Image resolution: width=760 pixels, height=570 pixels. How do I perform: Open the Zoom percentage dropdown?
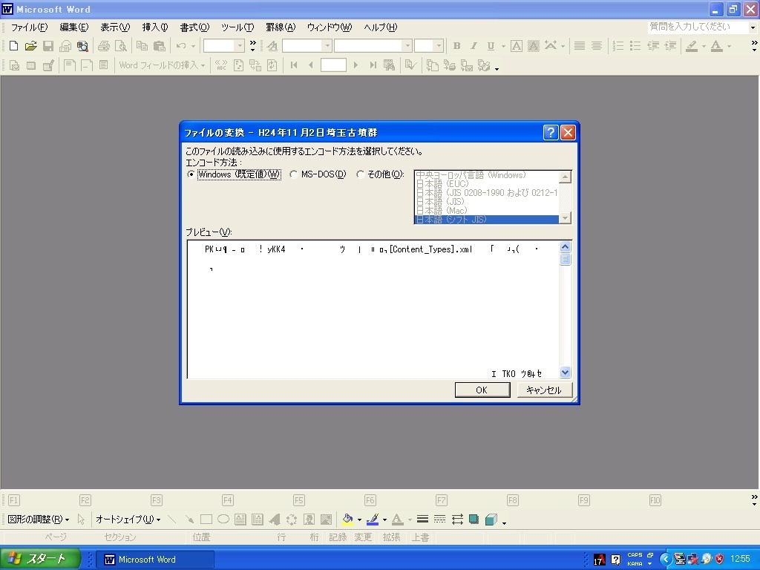pos(240,46)
